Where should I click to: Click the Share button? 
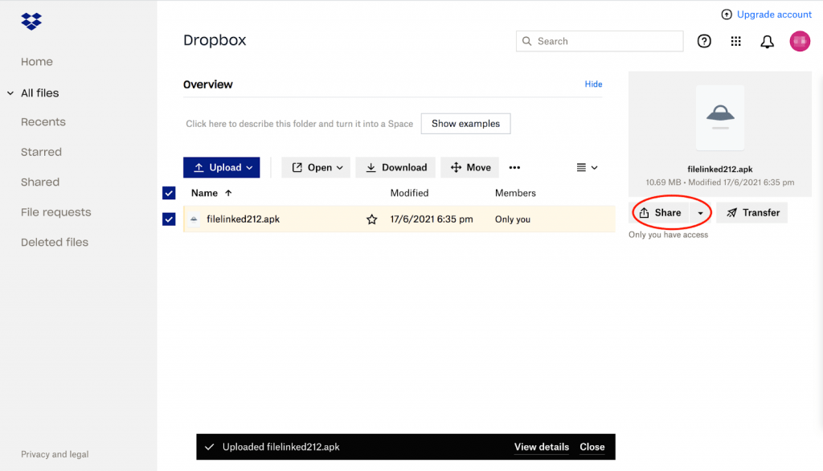[661, 213]
